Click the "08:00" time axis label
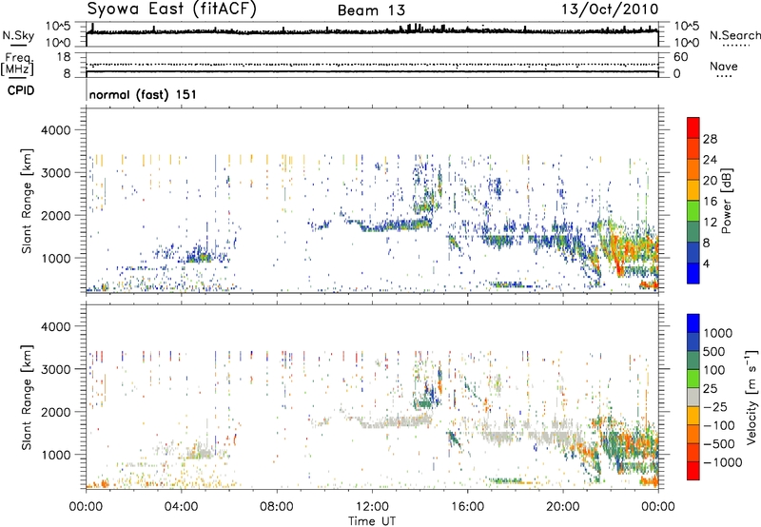The image size is (761, 527). (276, 507)
